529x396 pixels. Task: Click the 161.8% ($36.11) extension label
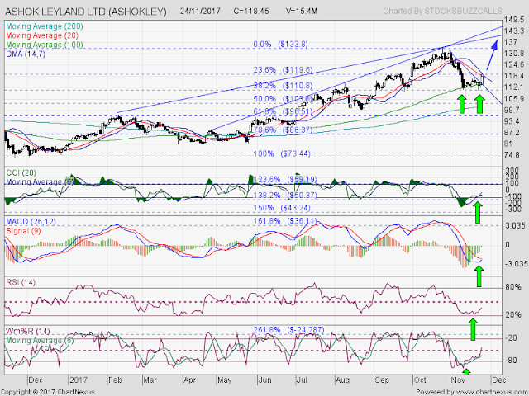click(285, 221)
